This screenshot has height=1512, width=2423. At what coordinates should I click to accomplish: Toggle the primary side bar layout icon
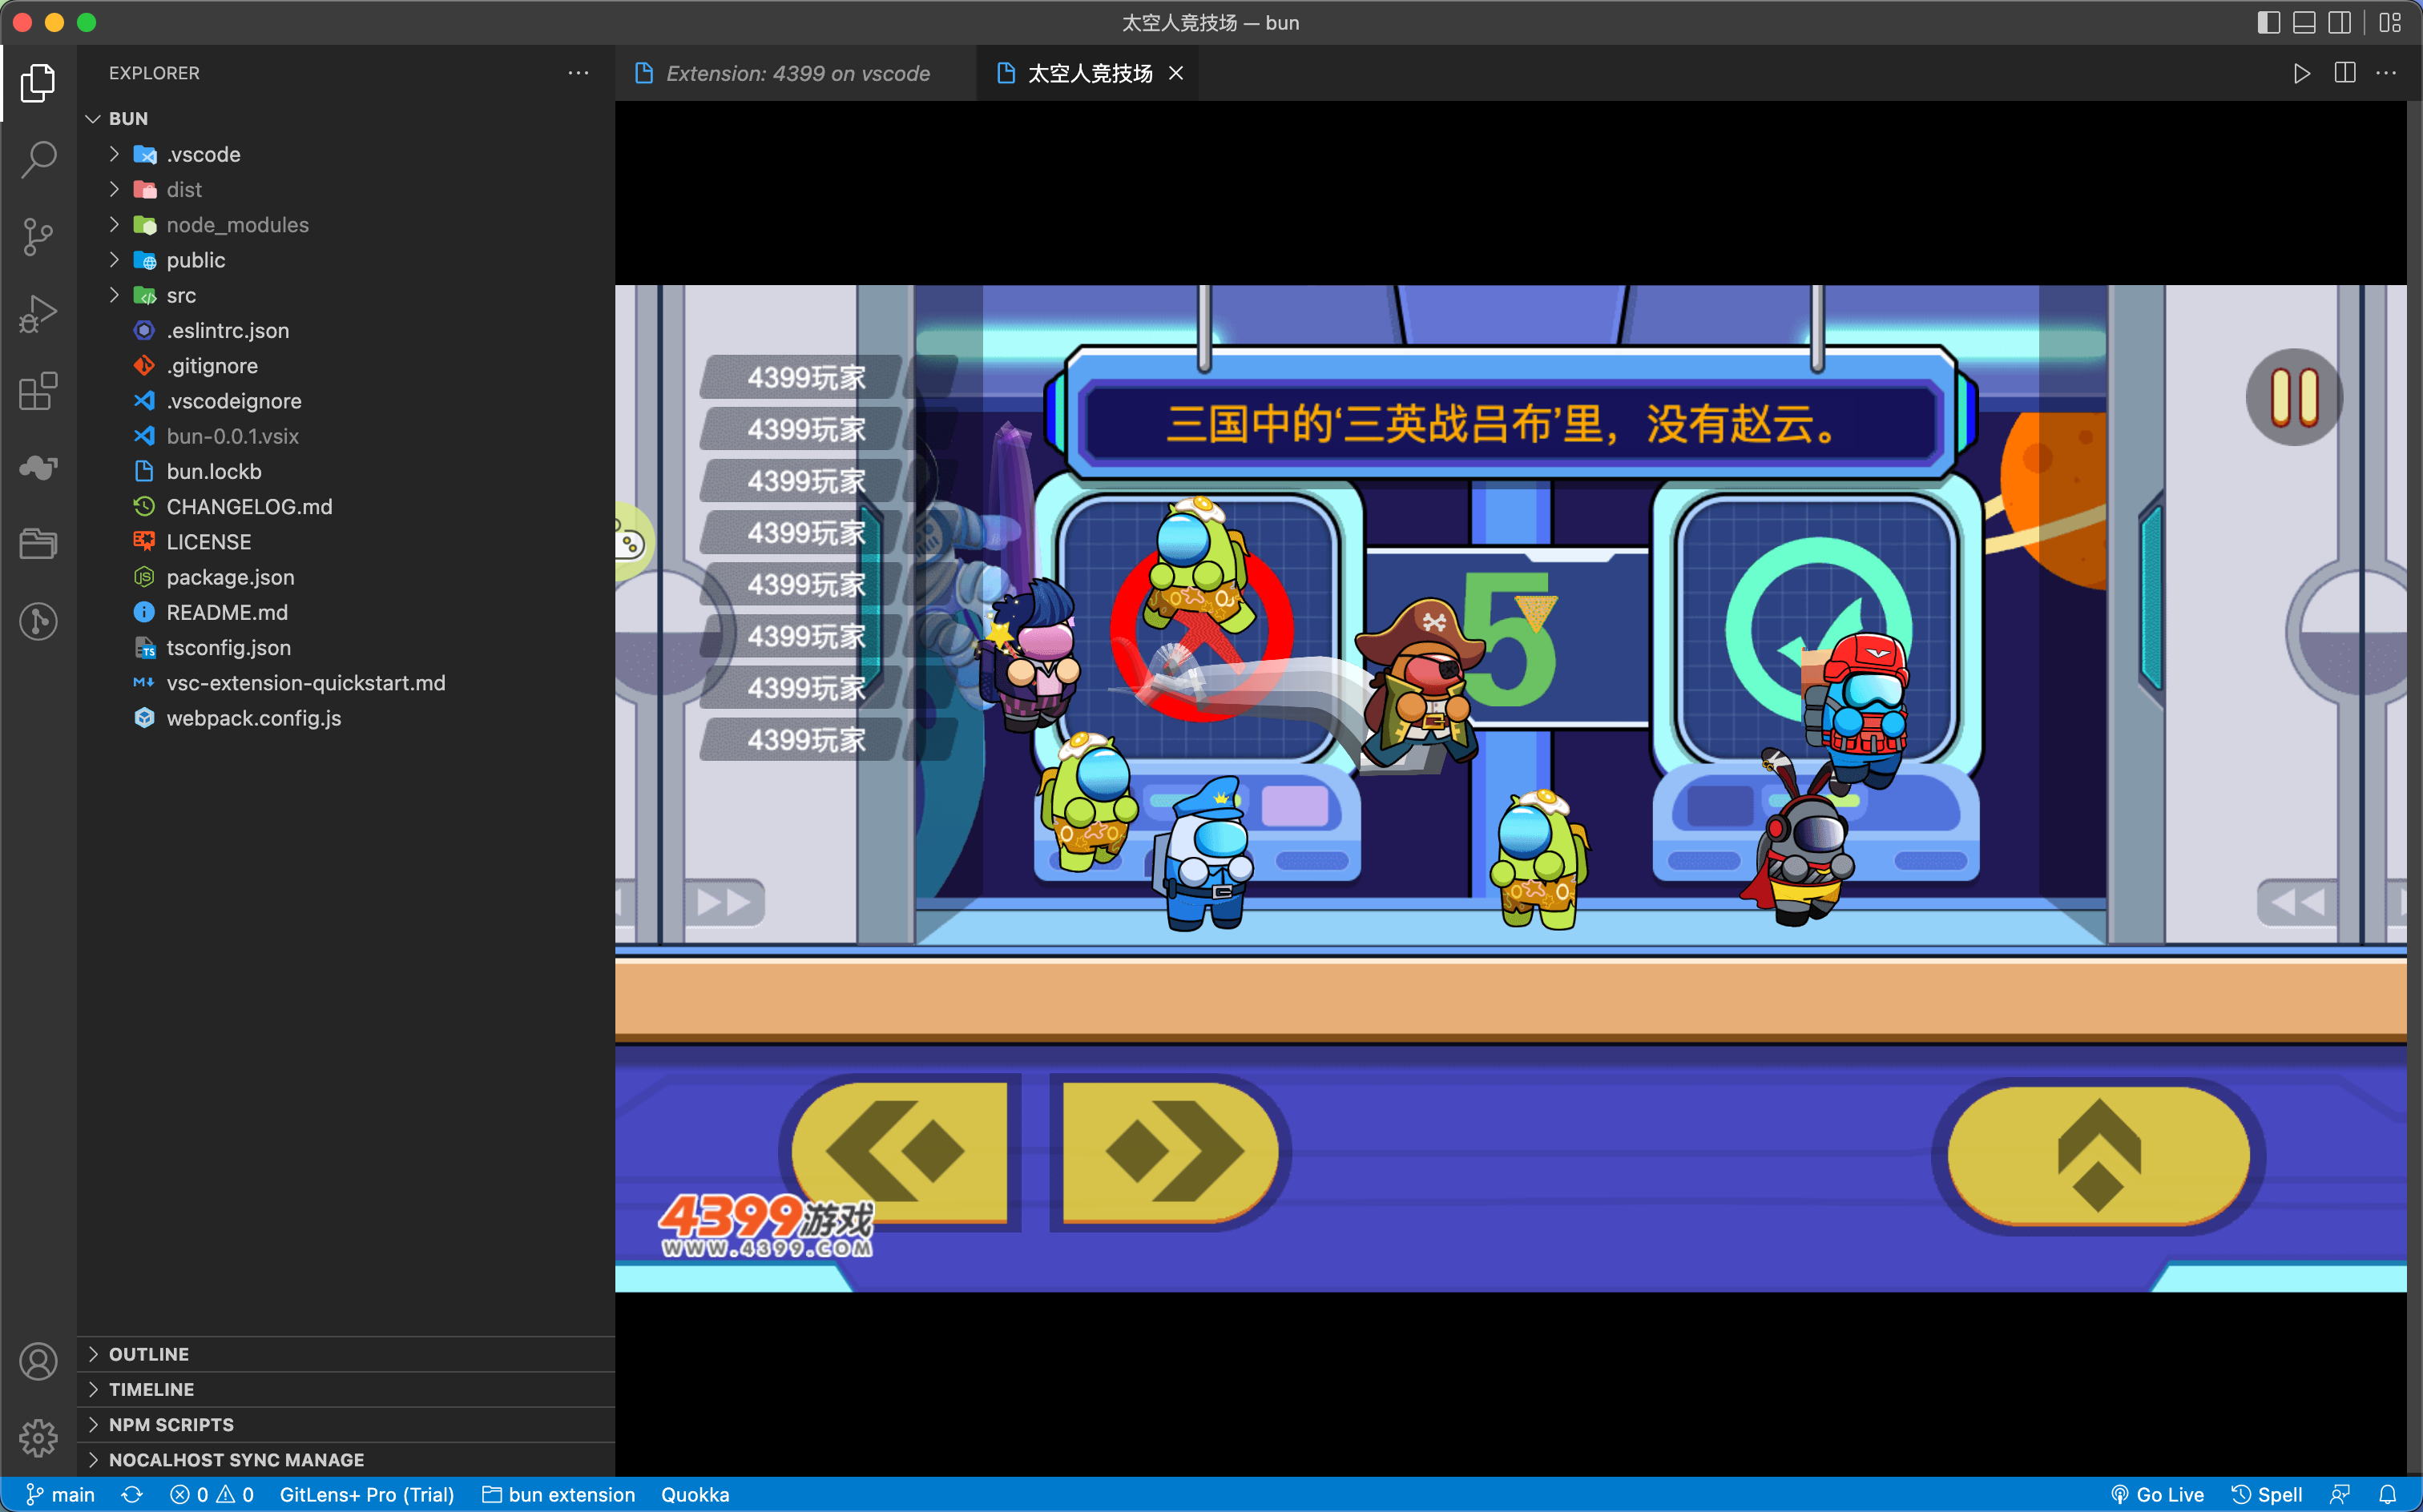tap(2268, 22)
